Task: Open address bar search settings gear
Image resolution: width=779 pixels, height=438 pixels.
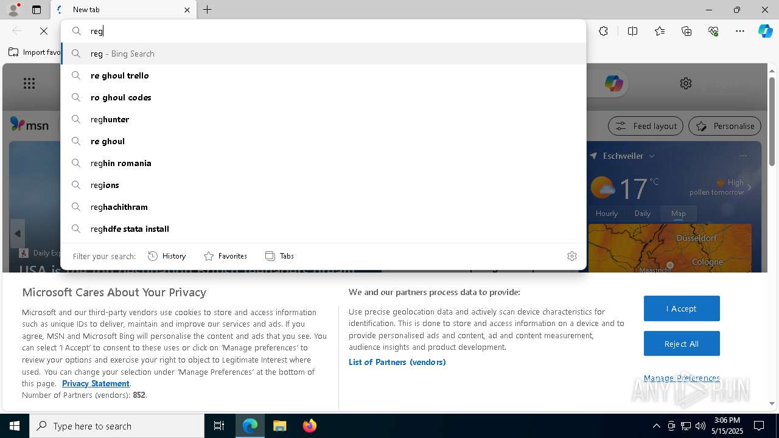Action: (571, 256)
